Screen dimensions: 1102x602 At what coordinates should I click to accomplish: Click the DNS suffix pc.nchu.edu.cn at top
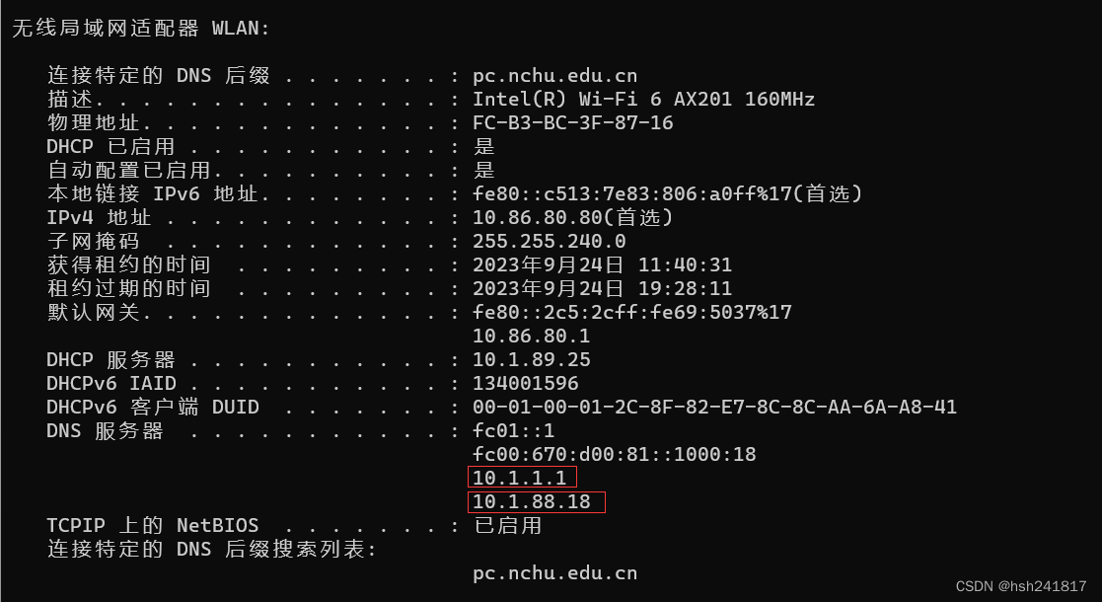pos(555,75)
